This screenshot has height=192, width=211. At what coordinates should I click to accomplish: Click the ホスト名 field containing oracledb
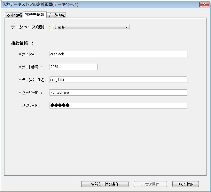118,54
